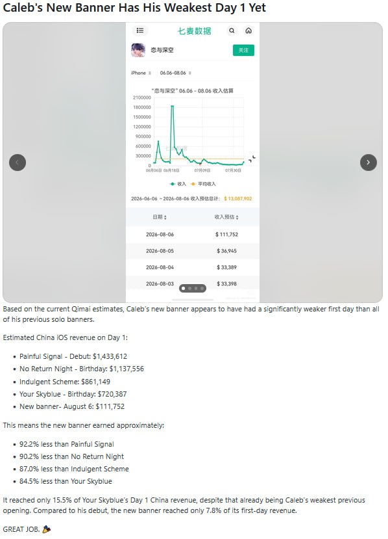Click the home icon in Qimai header
This screenshot has width=388, height=539.
coord(249,31)
